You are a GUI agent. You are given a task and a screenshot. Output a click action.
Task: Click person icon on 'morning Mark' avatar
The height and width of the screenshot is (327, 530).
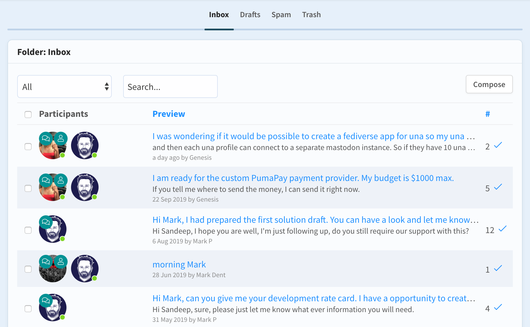pos(61,261)
